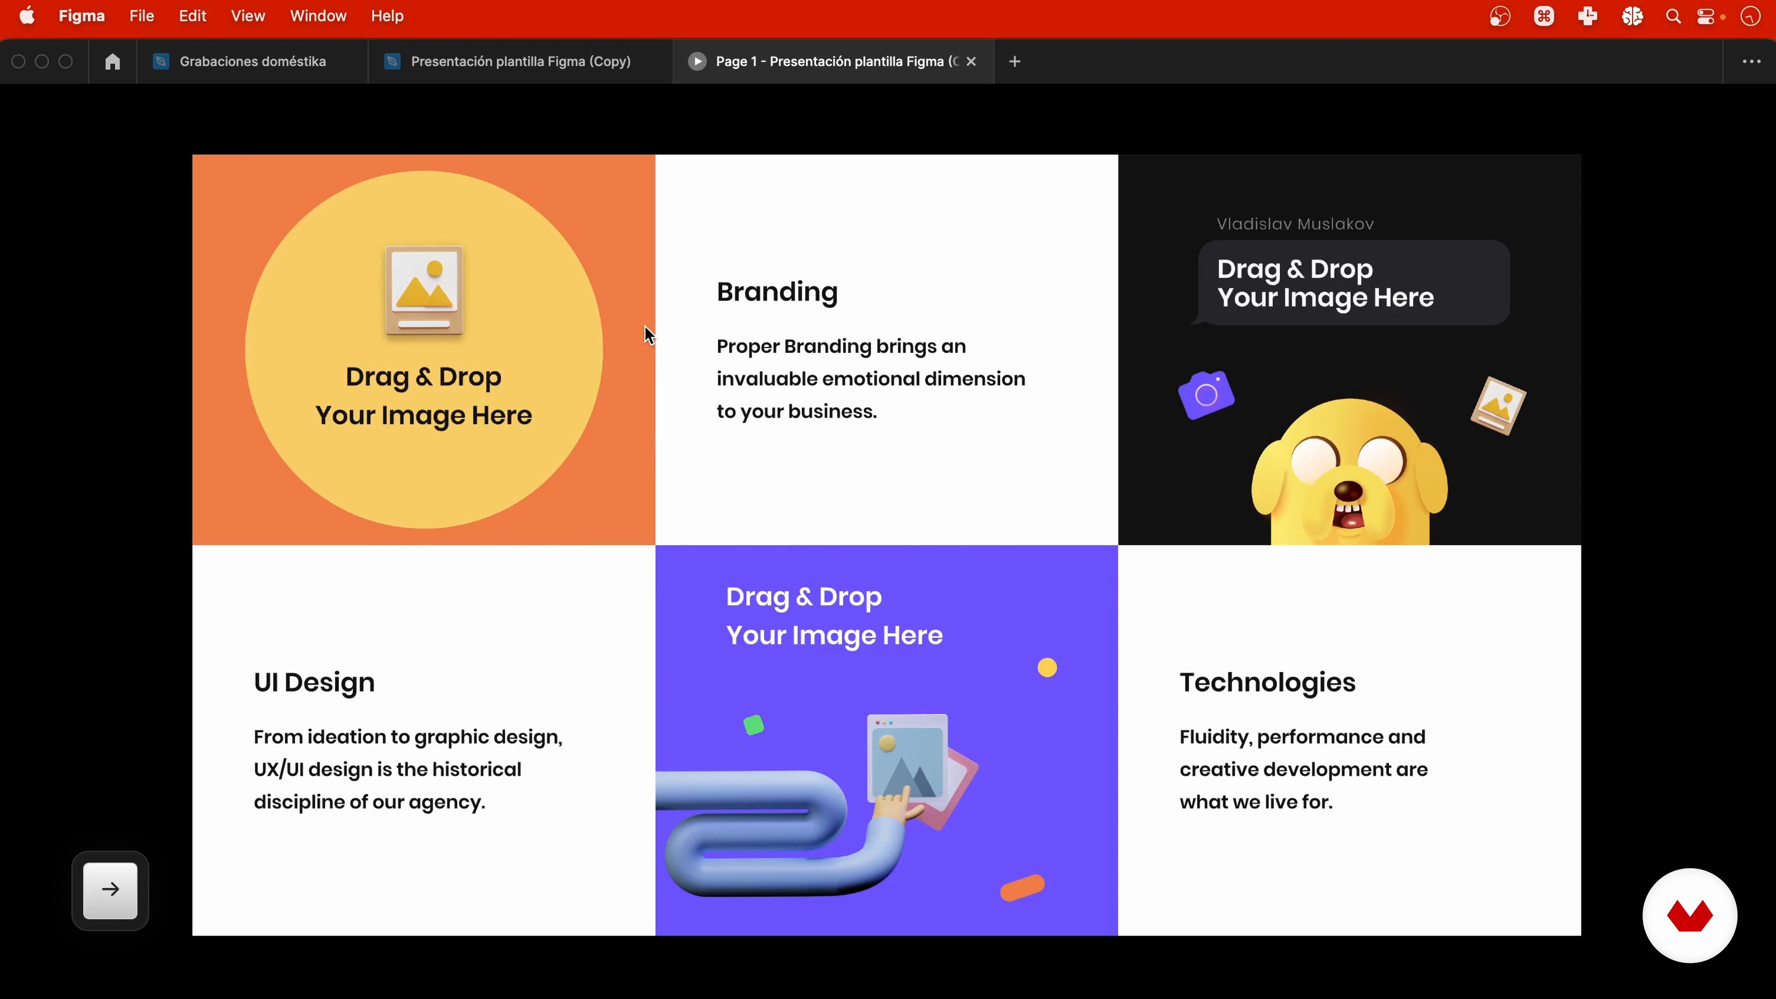This screenshot has height=999, width=1776.
Task: Click the image placeholder icon in yellow circle
Action: 424,291
